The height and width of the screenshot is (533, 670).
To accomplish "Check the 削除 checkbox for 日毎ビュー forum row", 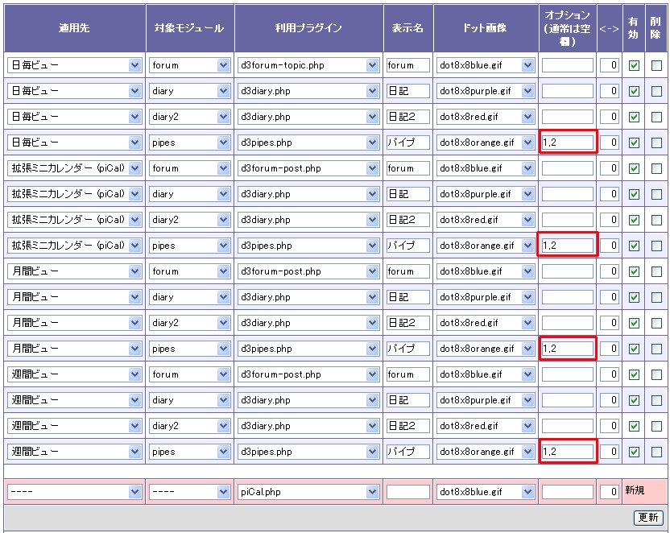I will 656,65.
